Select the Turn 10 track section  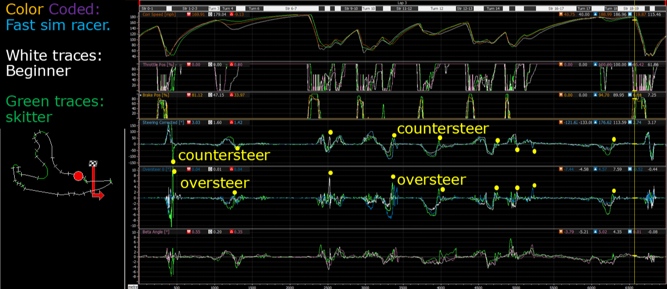click(368, 9)
